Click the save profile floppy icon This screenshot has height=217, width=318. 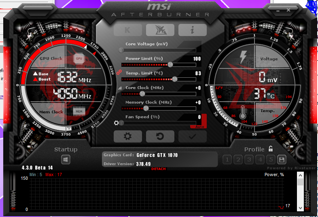(282, 160)
